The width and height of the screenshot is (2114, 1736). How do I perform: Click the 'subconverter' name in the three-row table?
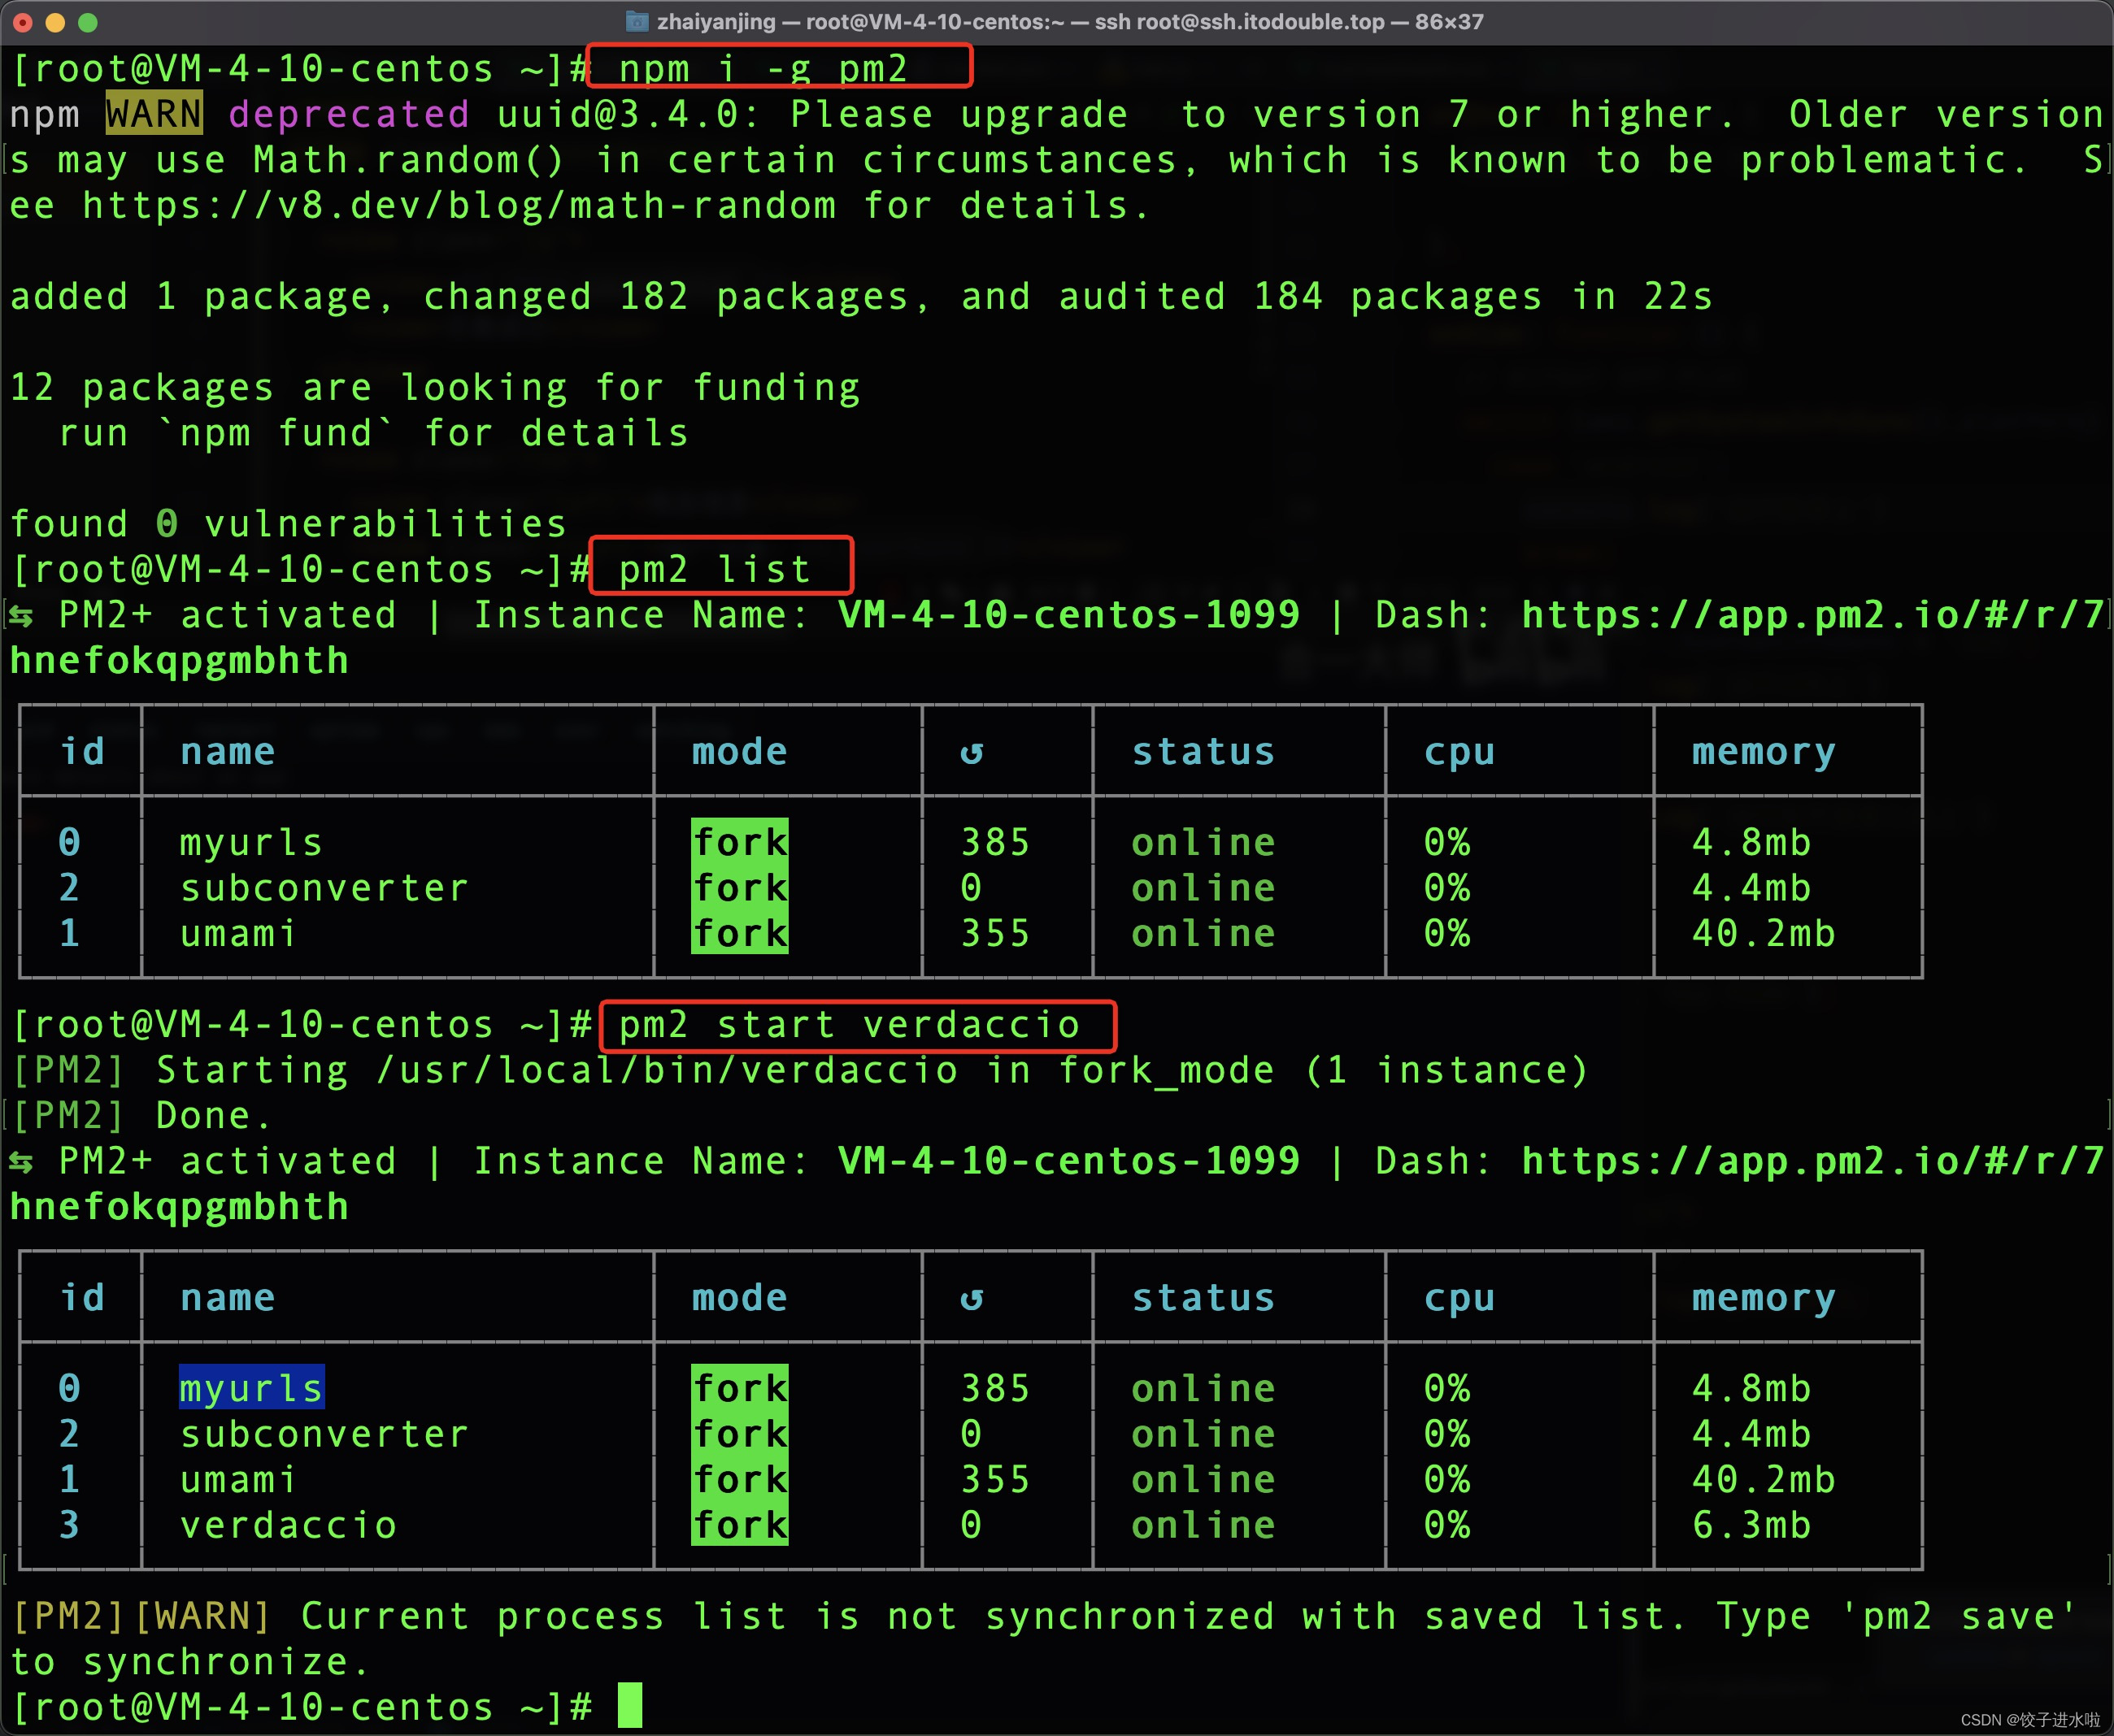click(324, 887)
